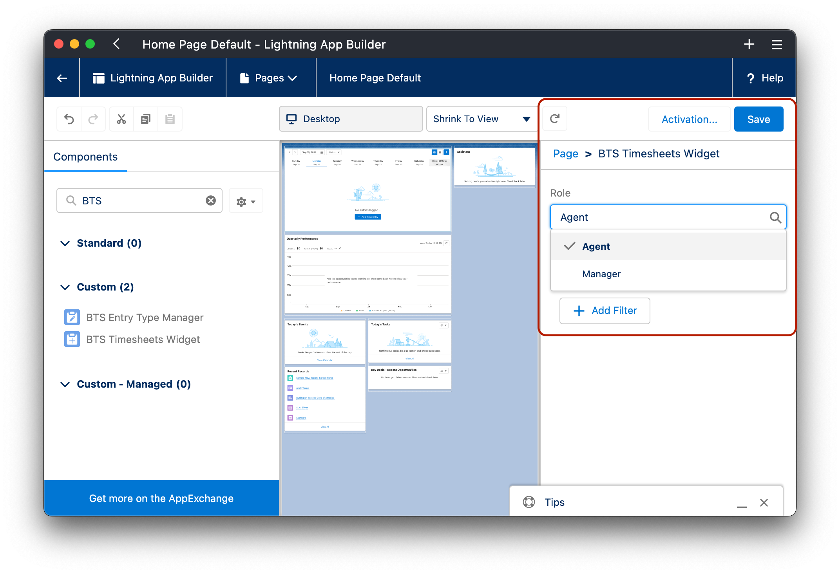This screenshot has width=840, height=574.
Task: Click the Lightning App Builder logo icon
Action: tap(98, 78)
